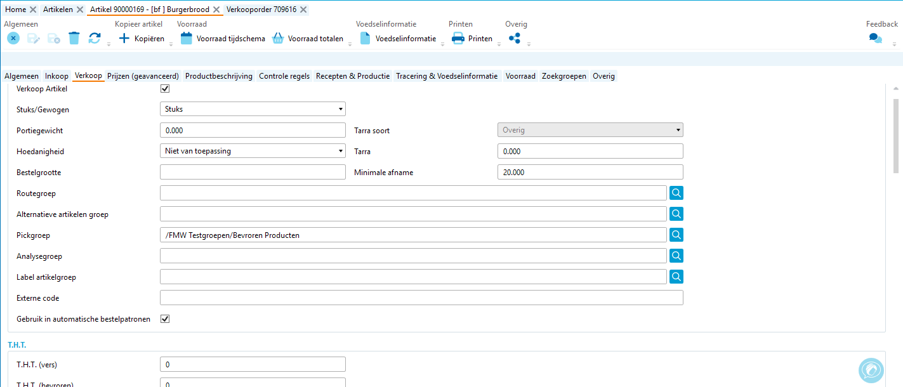Click the share nodes icon under Overig

pyautogui.click(x=515, y=39)
